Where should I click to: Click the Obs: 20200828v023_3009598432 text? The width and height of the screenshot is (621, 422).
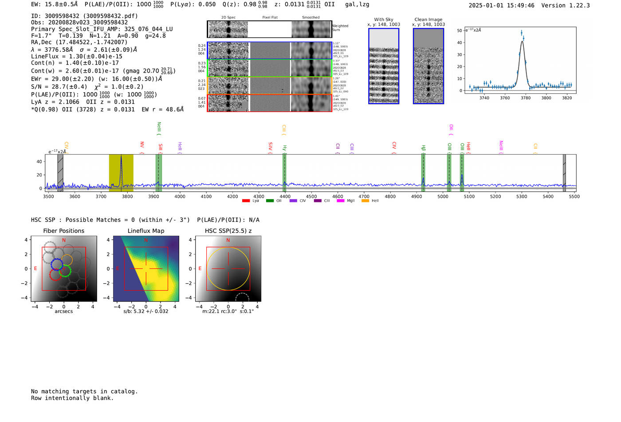tap(79, 23)
